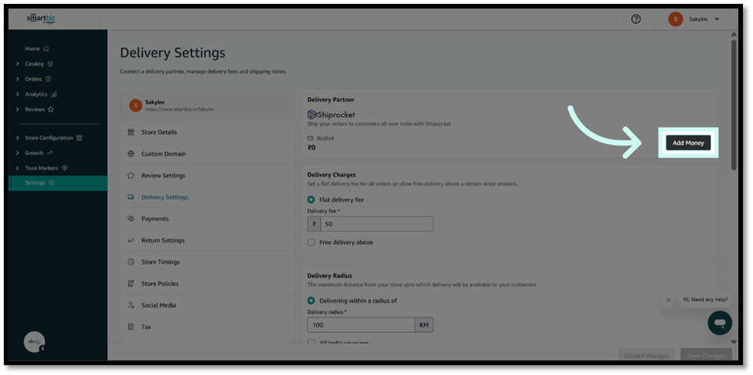Open the chat support bubble icon
The image size is (753, 375).
click(x=720, y=322)
